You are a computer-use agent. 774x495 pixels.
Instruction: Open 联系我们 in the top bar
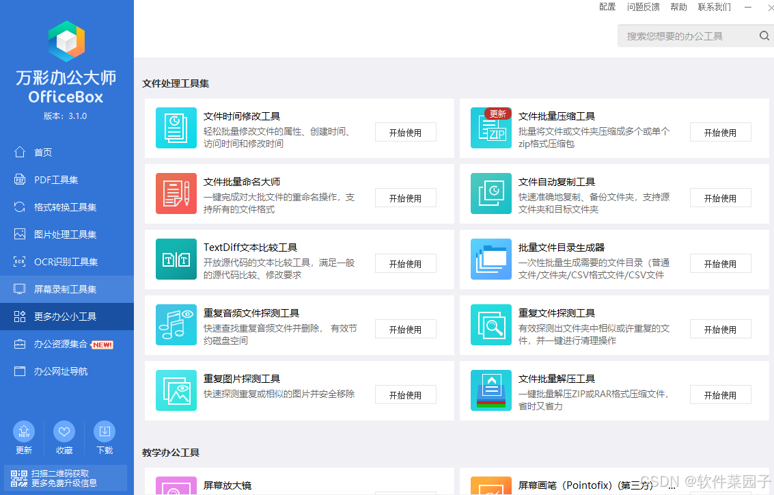pos(715,7)
